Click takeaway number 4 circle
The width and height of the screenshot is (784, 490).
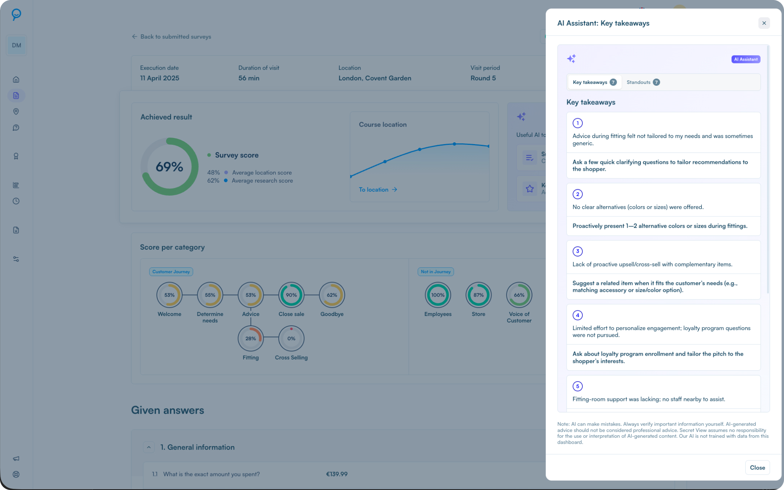point(577,315)
